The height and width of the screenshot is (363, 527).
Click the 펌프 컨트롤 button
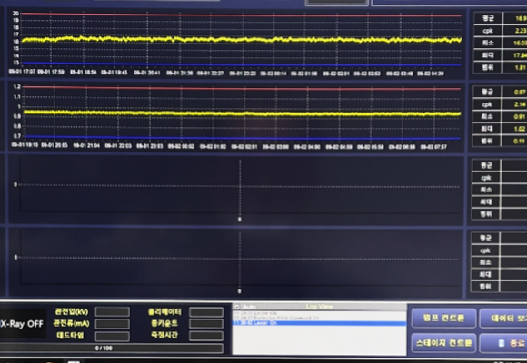(x=443, y=318)
